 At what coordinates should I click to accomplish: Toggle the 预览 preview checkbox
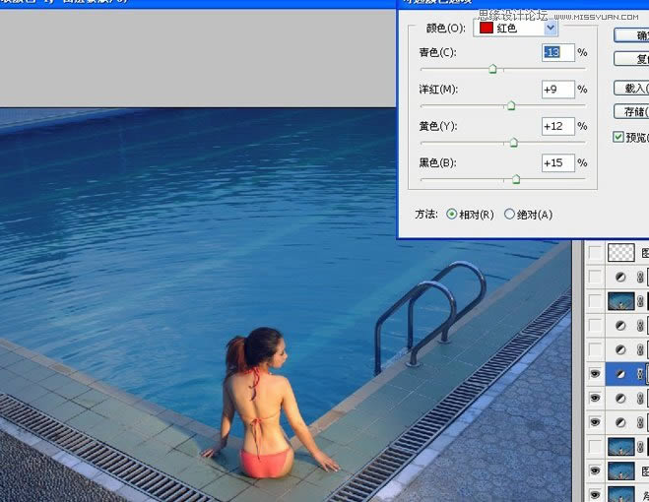click(x=618, y=137)
